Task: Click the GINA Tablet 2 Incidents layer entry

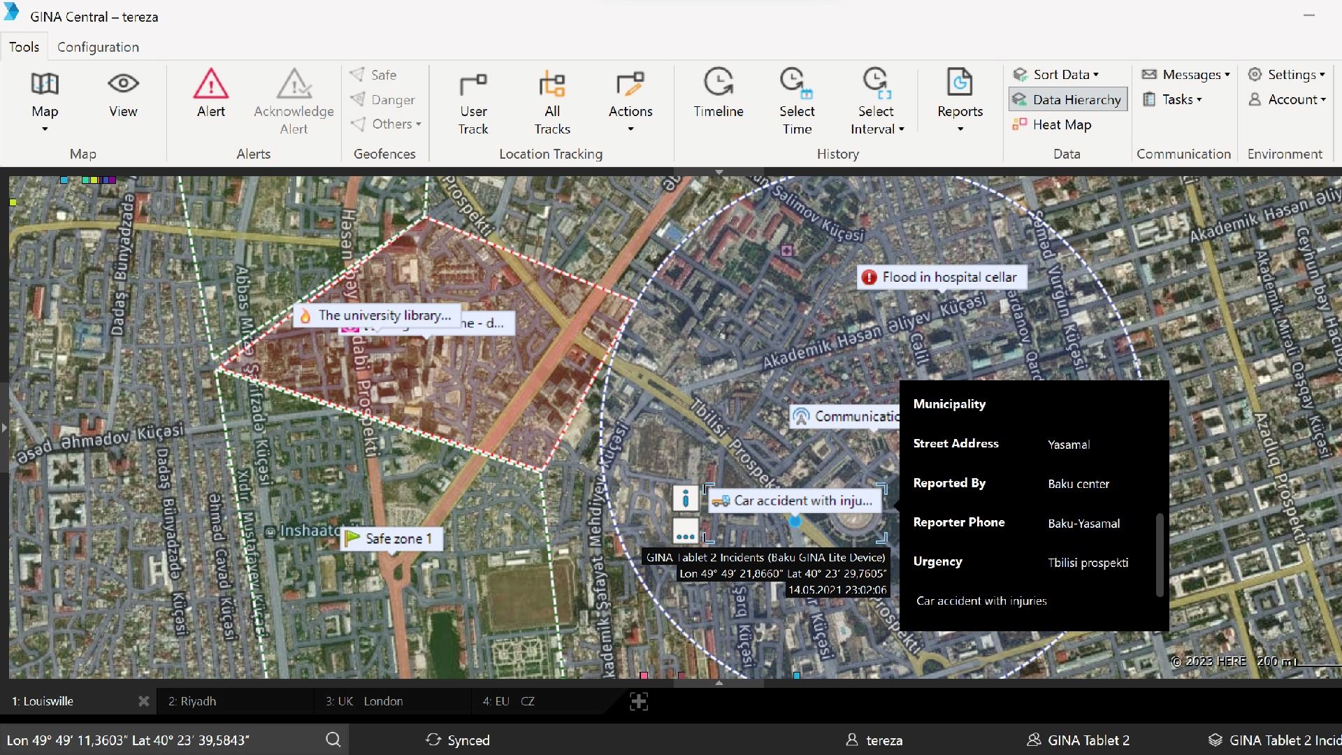Action: (x=1275, y=740)
